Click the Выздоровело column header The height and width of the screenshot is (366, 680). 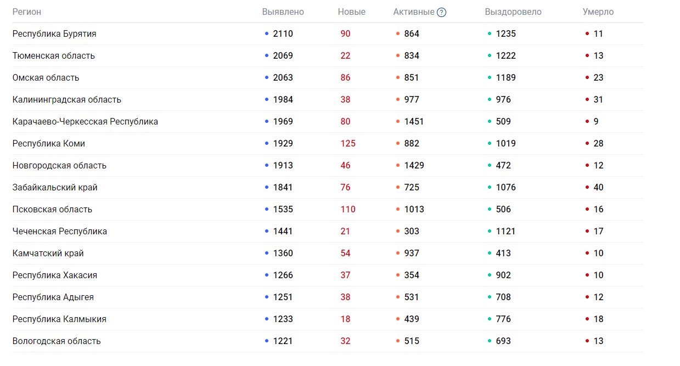513,12
